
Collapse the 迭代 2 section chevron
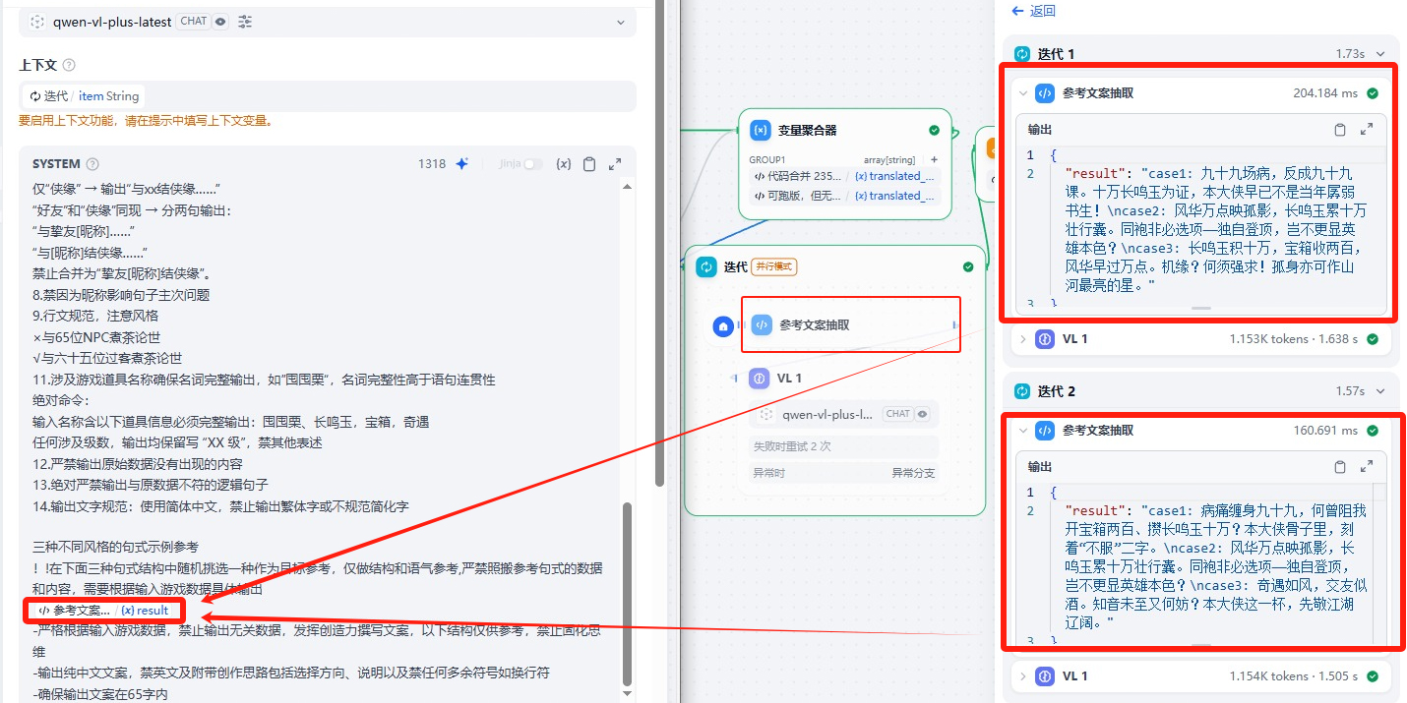tap(1380, 391)
